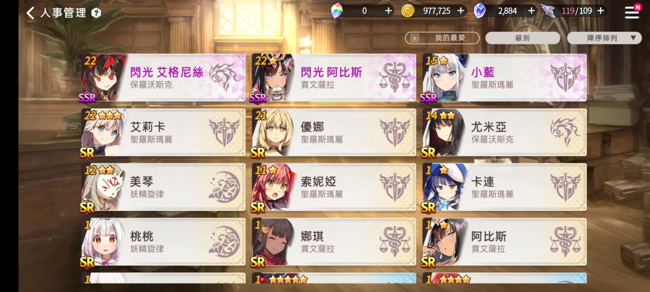The image size is (650, 292).
Task: Open 小藍 character card
Action: tap(505, 78)
